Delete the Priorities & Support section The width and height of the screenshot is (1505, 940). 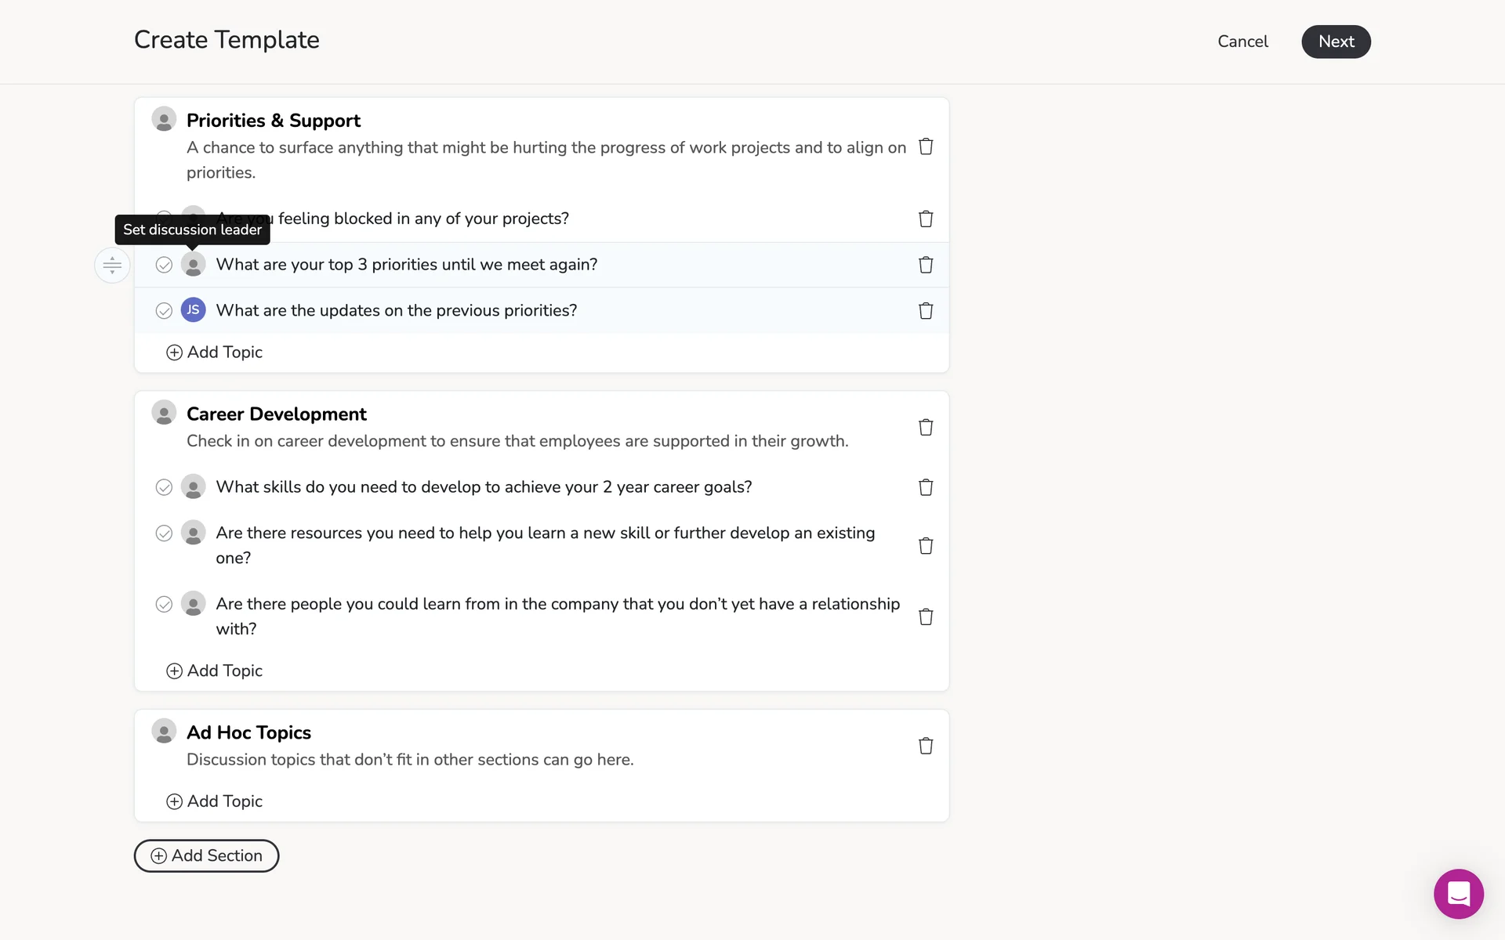point(926,146)
